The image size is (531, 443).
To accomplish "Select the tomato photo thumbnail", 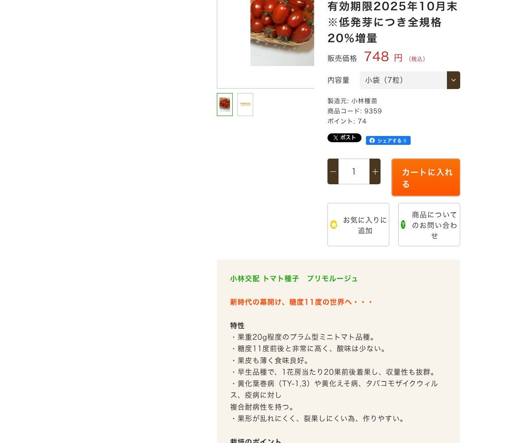I will pyautogui.click(x=225, y=105).
